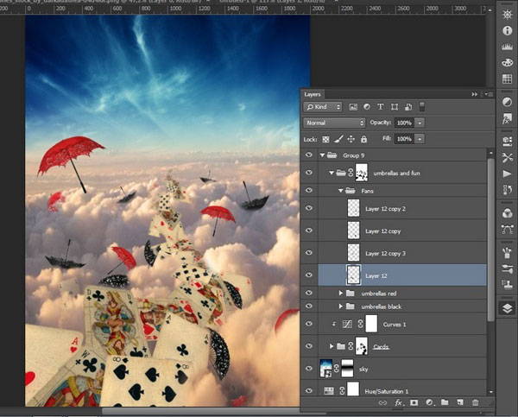Image resolution: width=518 pixels, height=417 pixels.
Task: Delete layer with the trash icon
Action: click(x=475, y=402)
